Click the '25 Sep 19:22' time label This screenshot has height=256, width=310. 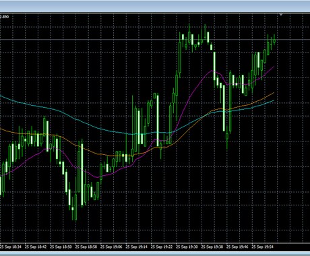(x=162, y=247)
